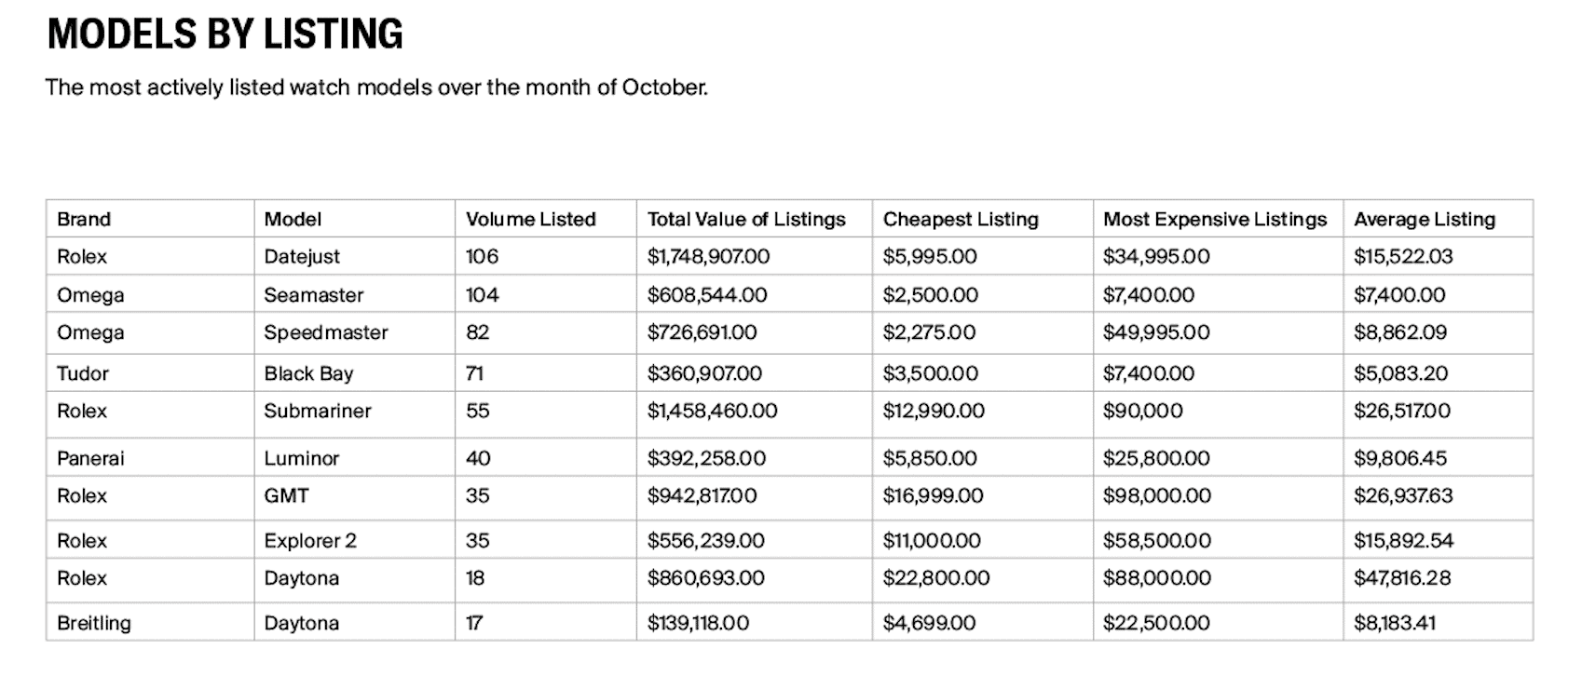
Task: Click the subtitle about October listings
Action: (x=376, y=88)
